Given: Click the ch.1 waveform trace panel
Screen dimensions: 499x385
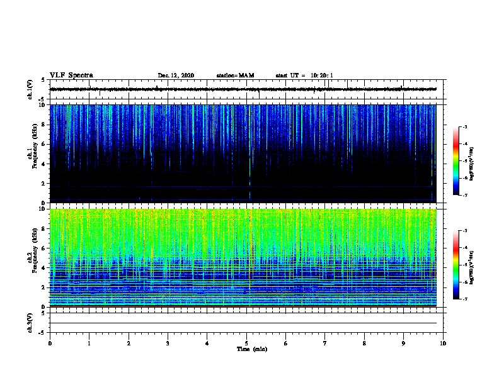Looking at the screenshot, I should [246, 89].
